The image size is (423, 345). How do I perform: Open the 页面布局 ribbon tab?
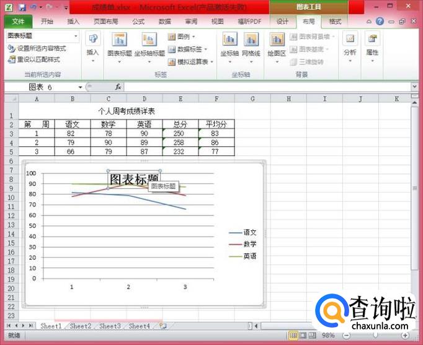point(105,22)
